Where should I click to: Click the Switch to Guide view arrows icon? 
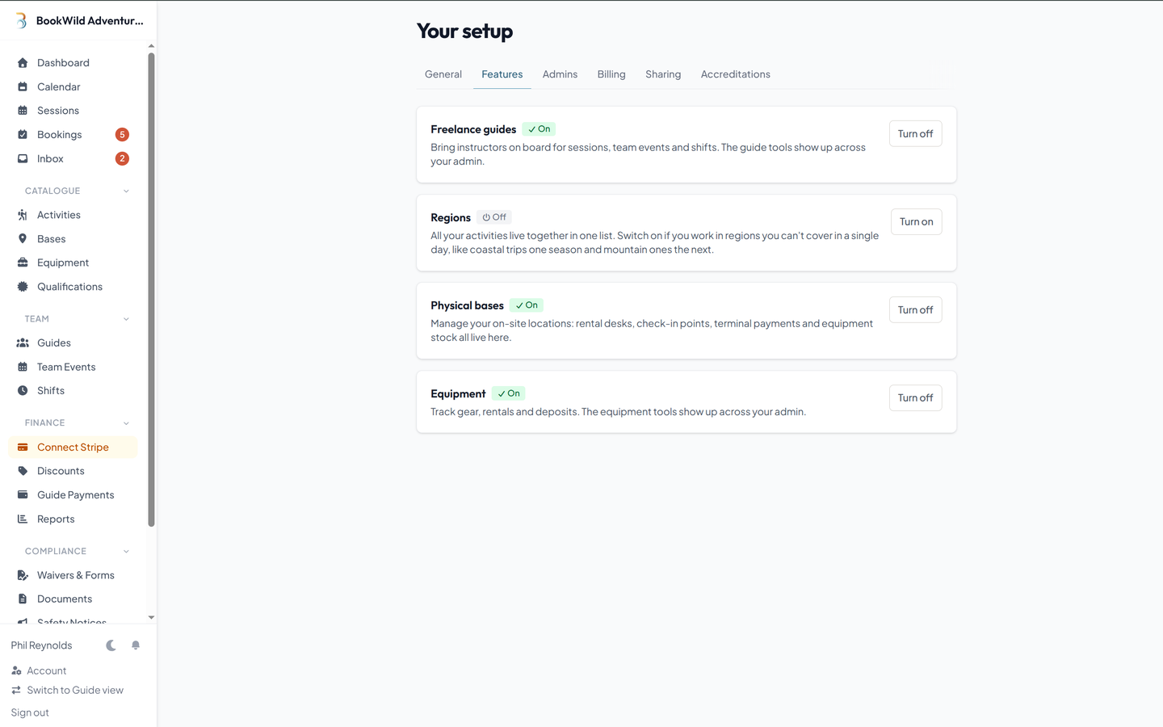16,690
